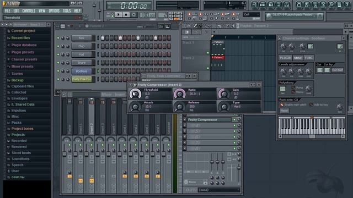Click the Reset button in Channel settings
This screenshot has width=353, height=198.
tap(284, 111)
